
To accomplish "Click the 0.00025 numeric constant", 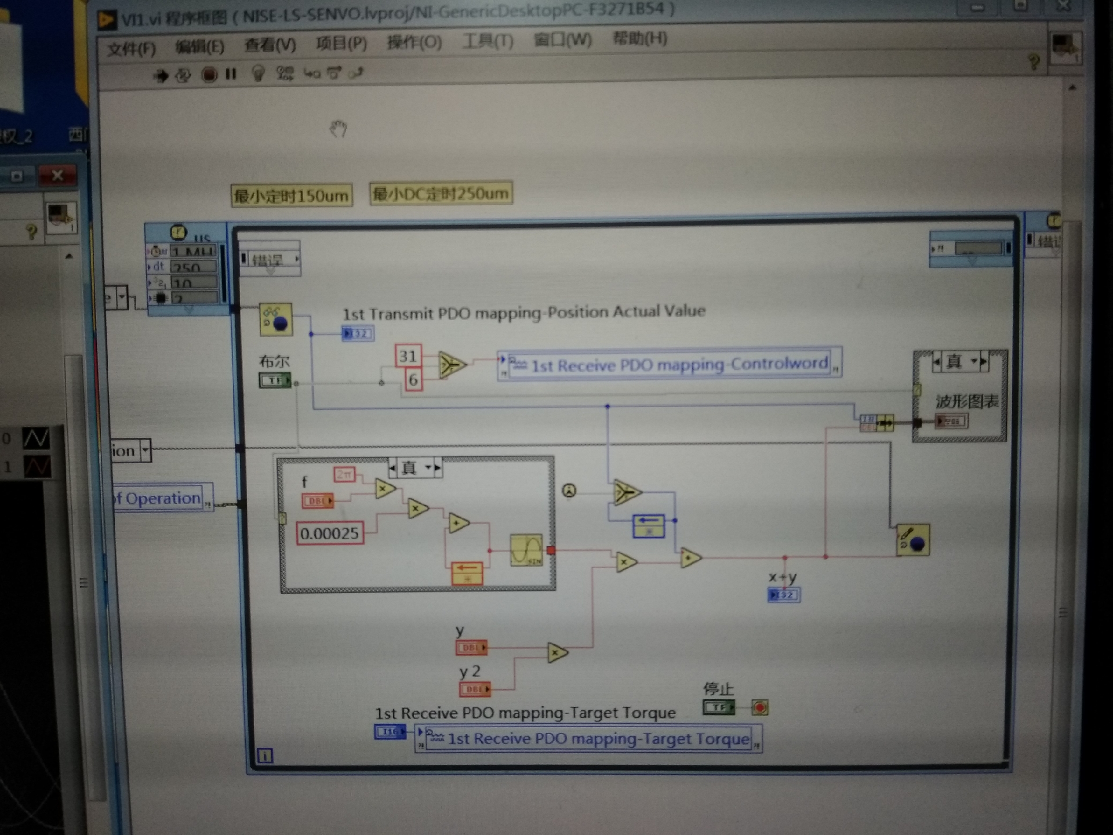I will (330, 533).
